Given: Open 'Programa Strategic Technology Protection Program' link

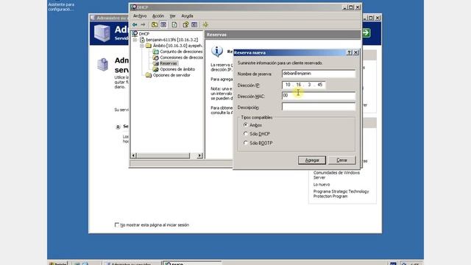Looking at the screenshot, I should 341,194.
